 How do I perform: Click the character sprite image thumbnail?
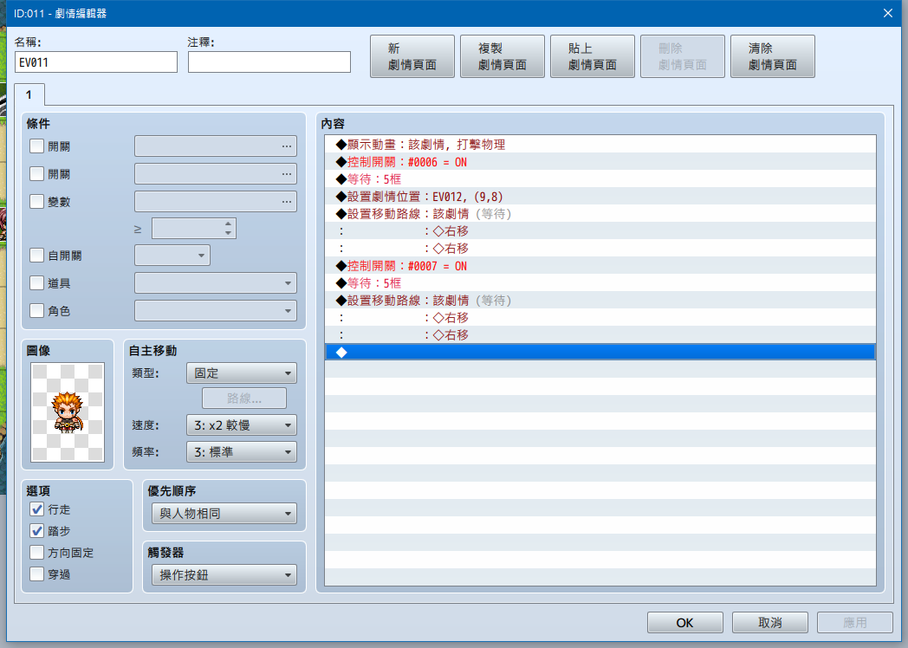click(x=68, y=411)
